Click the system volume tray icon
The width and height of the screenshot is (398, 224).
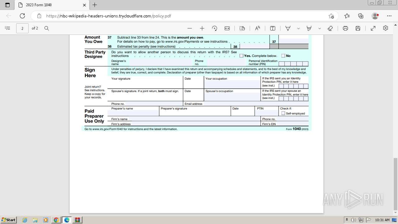pos(354,220)
